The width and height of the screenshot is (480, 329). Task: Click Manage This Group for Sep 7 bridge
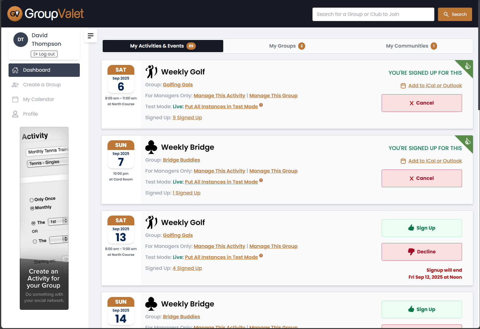(274, 171)
